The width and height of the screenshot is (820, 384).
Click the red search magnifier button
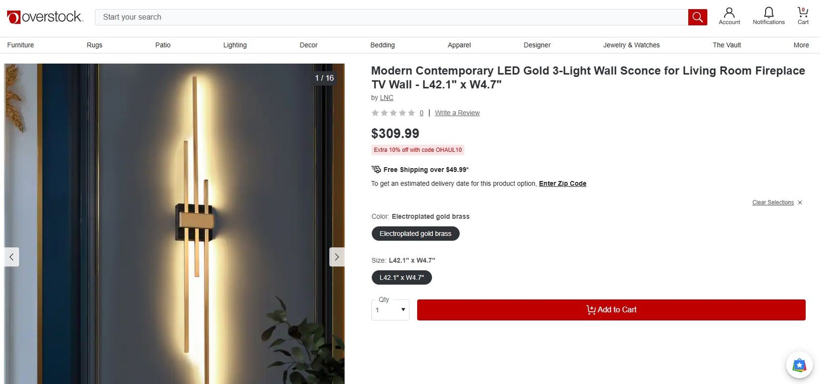pyautogui.click(x=697, y=17)
